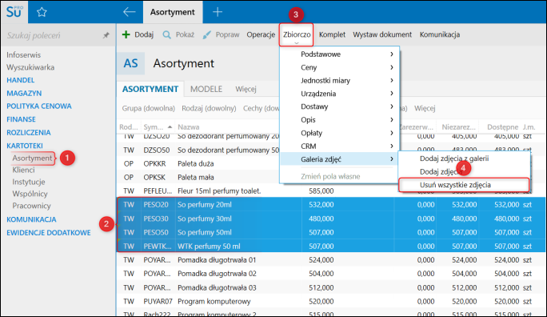Open the Rodzaj (dowolny) filter
The height and width of the screenshot is (317, 547).
click(x=209, y=108)
